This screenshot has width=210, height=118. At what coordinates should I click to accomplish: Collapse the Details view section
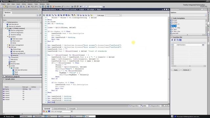(4, 79)
